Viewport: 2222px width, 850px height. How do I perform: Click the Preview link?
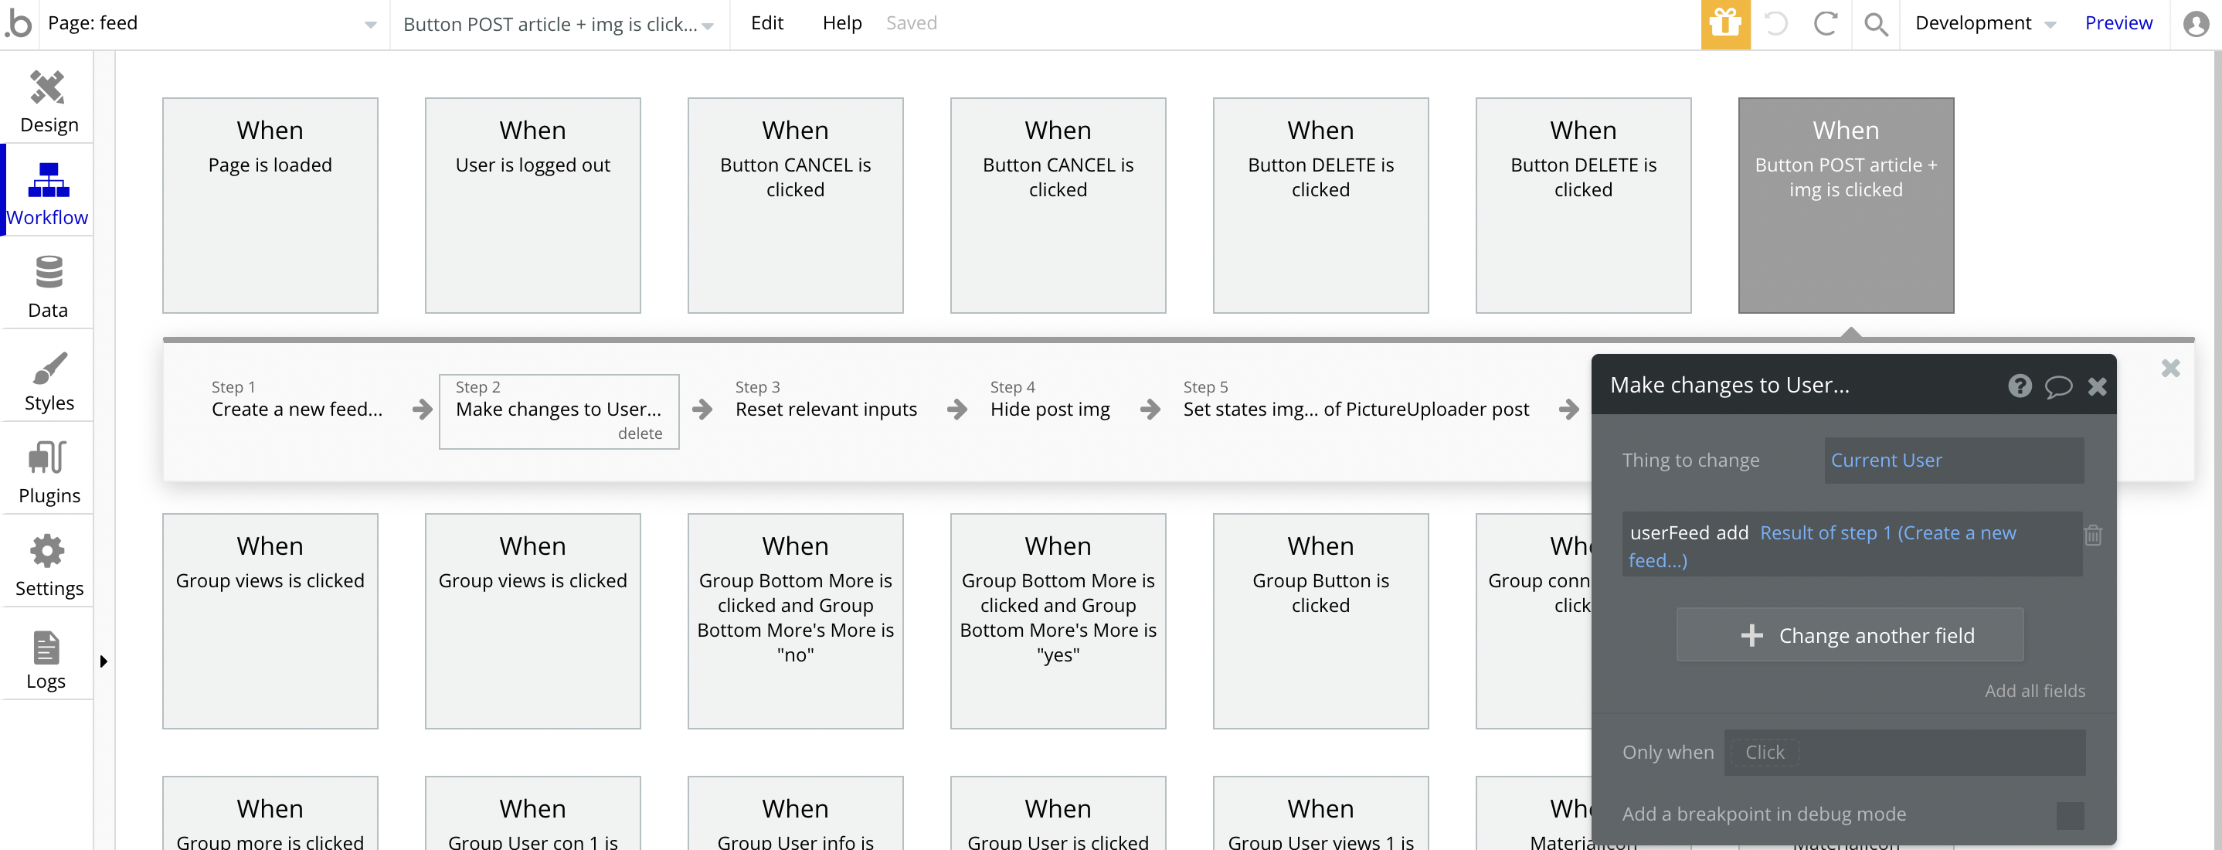click(2118, 23)
